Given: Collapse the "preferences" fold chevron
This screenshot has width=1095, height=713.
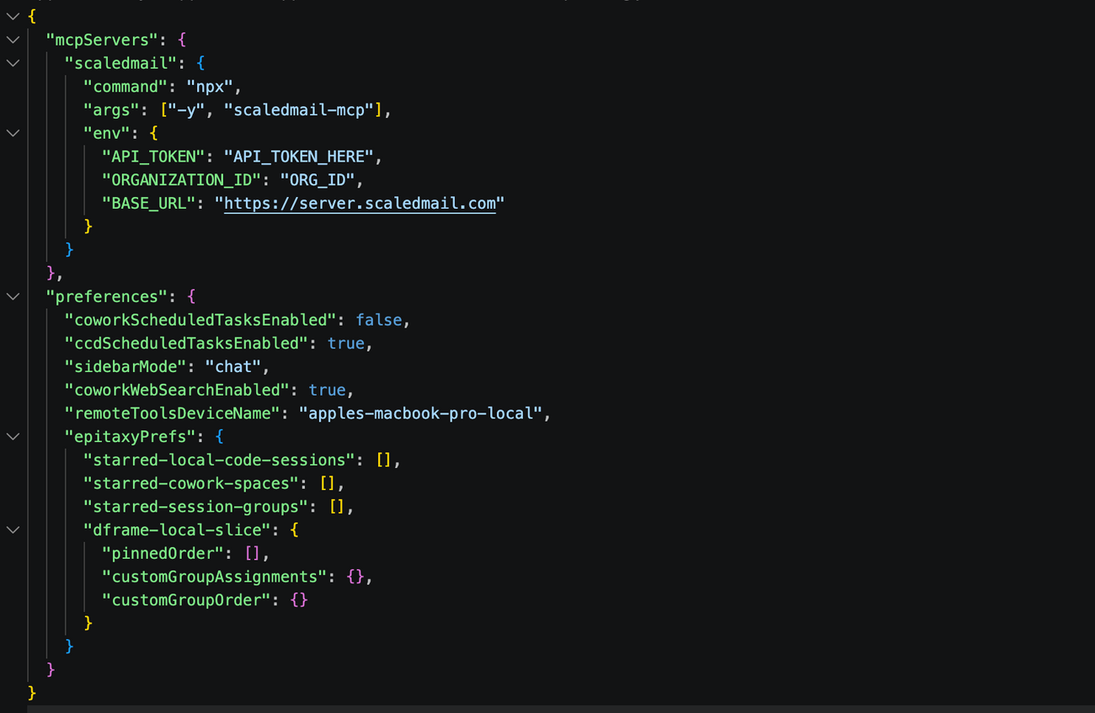Looking at the screenshot, I should [x=13, y=296].
